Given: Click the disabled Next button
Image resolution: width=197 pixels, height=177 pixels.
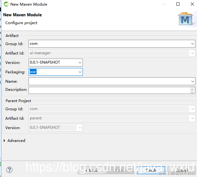Looking at the screenshot, I should 120,170.
